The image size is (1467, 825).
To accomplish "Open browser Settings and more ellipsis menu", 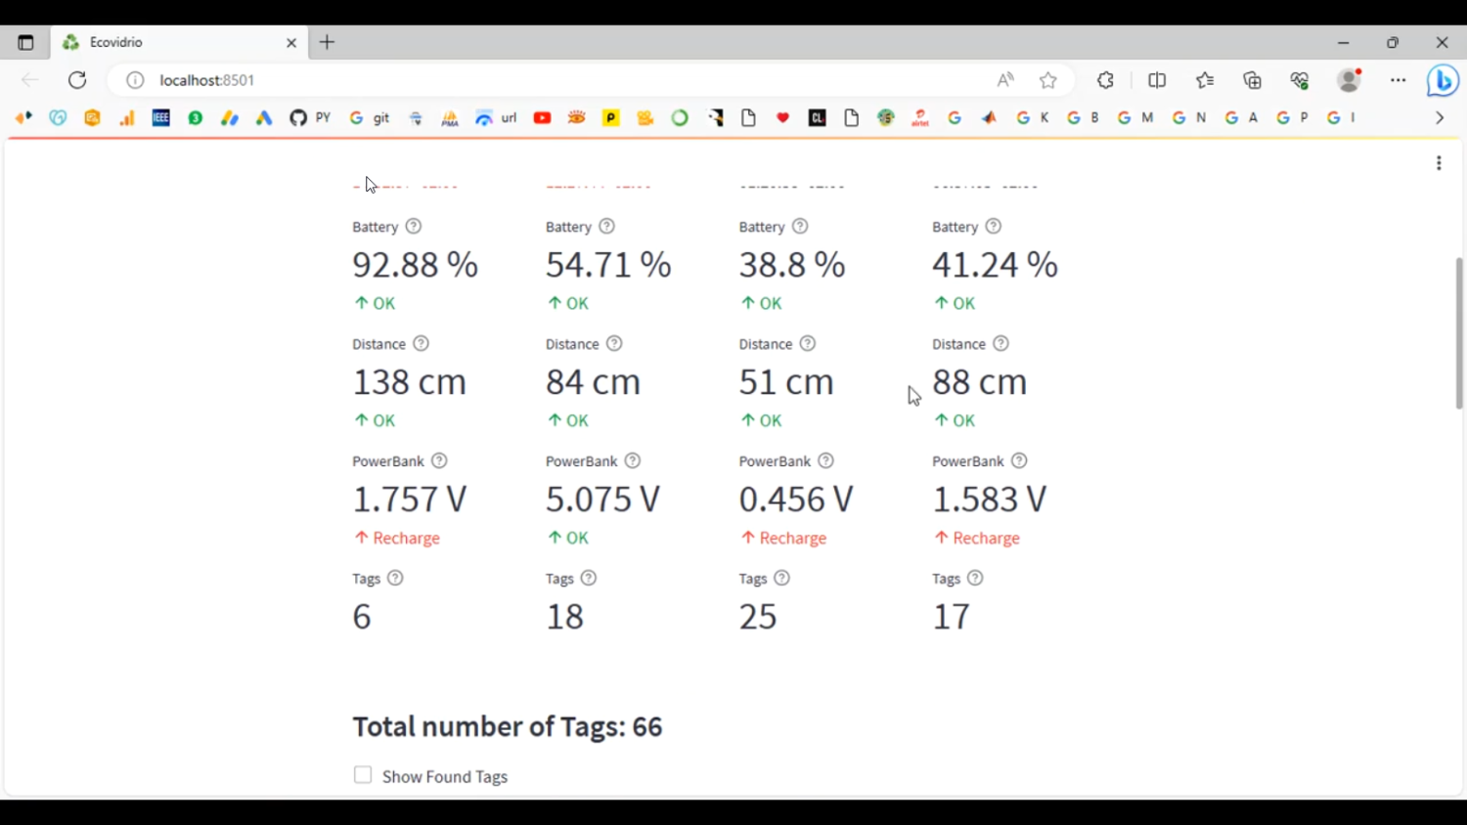I will [x=1398, y=80].
